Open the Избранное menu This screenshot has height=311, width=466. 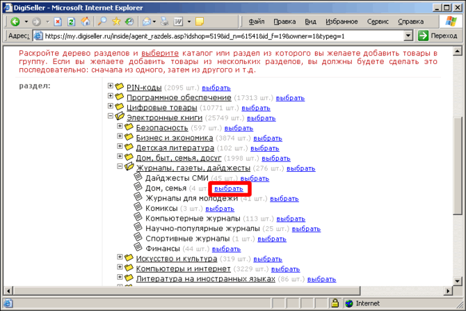[342, 22]
